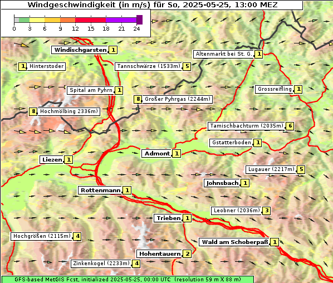Click the yellow 4 badge next to Zinkenkogel
The width and height of the screenshot is (333, 283).
coord(136,264)
